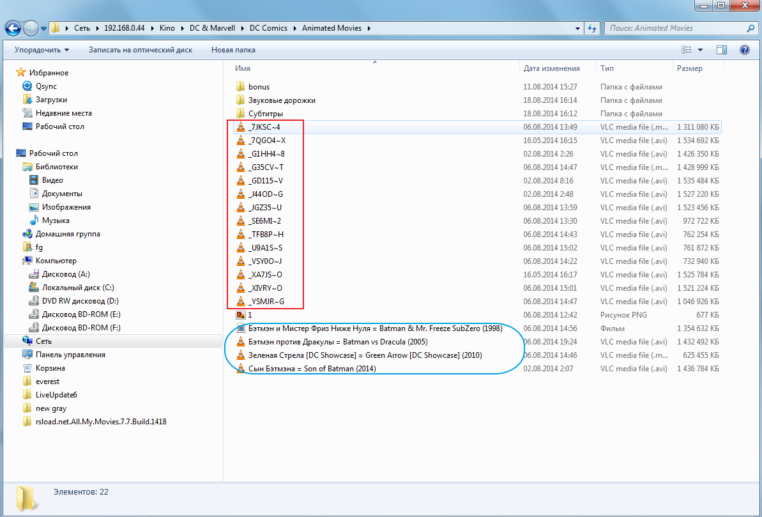The height and width of the screenshot is (517, 762).
Task: Select the VLC file '_G35CV~T'
Action: pos(260,167)
